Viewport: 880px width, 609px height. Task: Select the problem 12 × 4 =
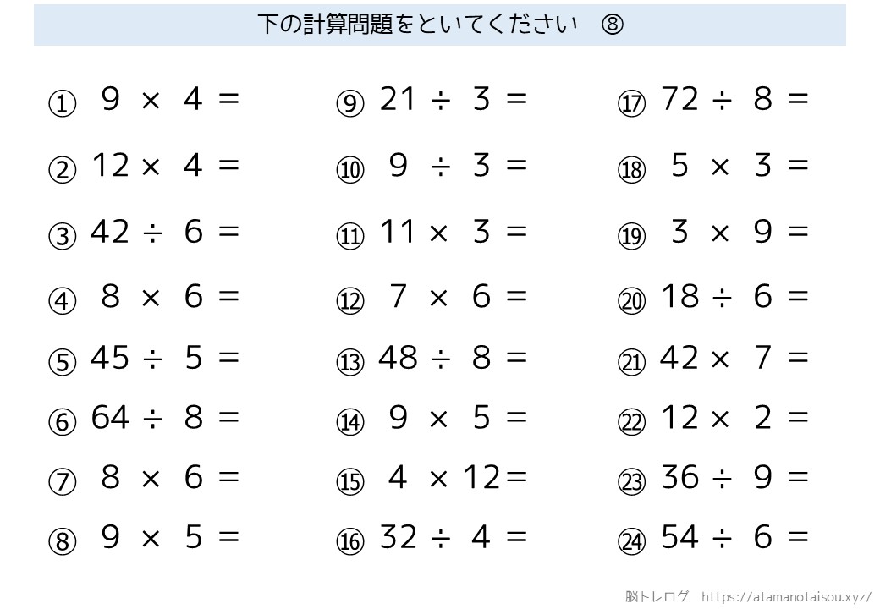(x=165, y=165)
